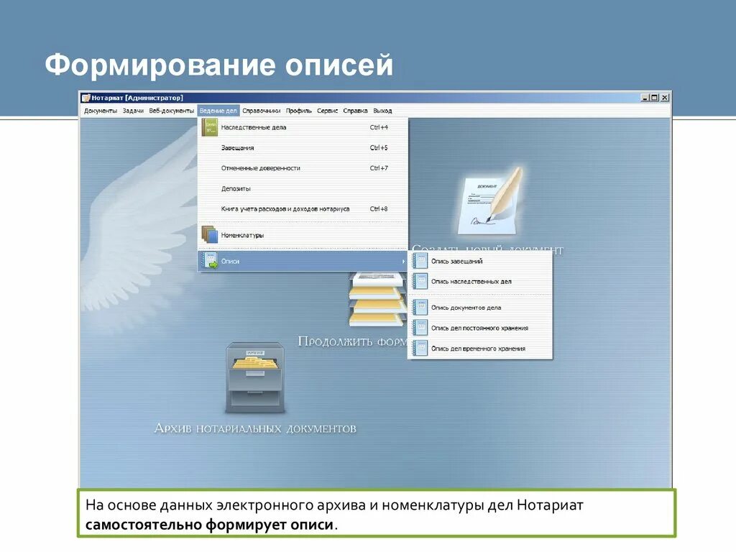Screen dimensions: 736x552
Task: Minimize the Нотариат window
Action: point(645,98)
